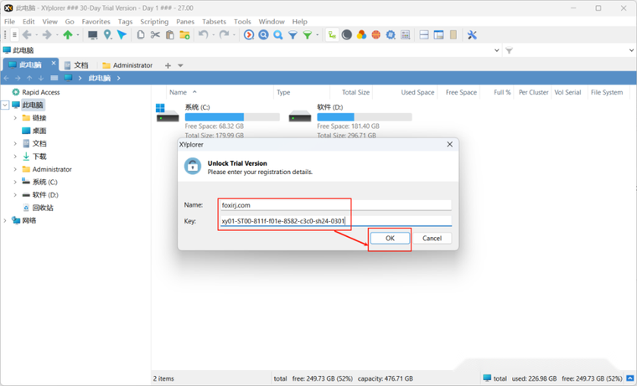Select the 系统 (C:) drive tile
The width and height of the screenshot is (637, 386).
tap(218, 121)
